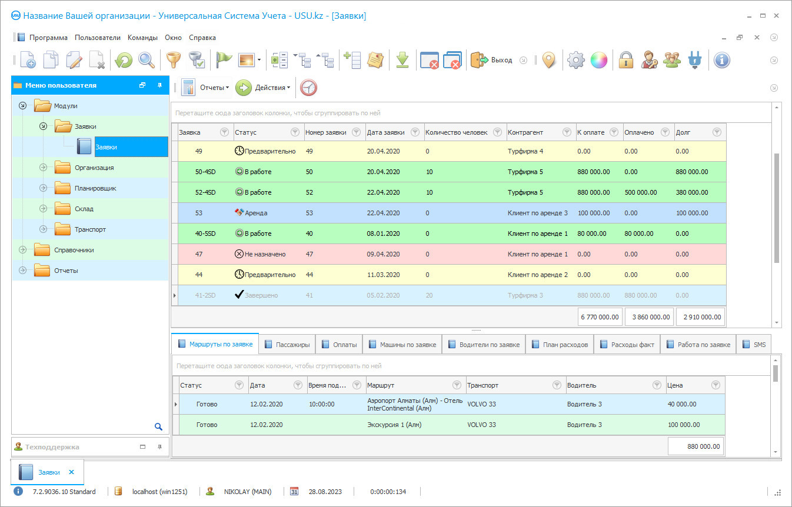This screenshot has width=792, height=507.
Task: Open the Команды menu
Action: (x=142, y=37)
